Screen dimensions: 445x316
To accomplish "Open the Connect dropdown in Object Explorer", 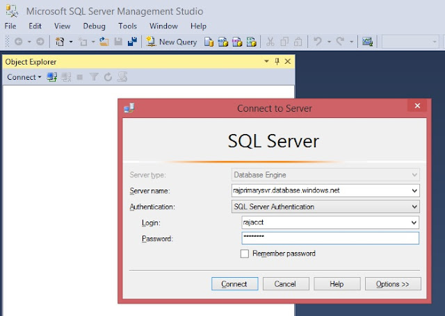I will point(24,77).
